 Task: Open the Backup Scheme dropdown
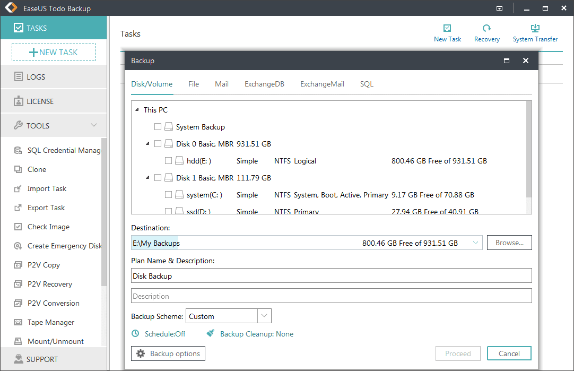(264, 316)
